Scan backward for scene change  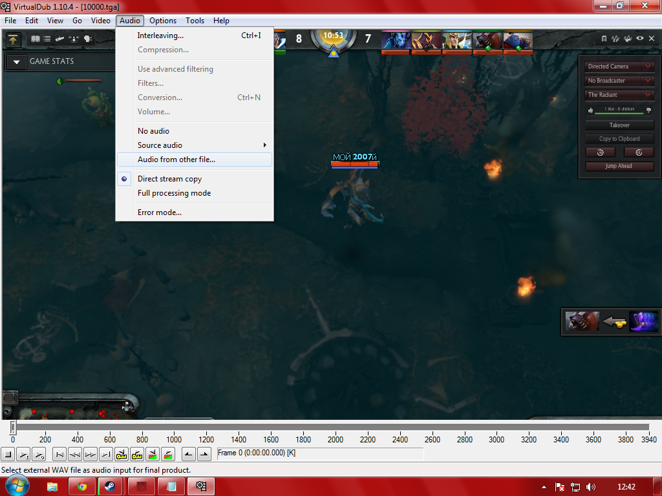(153, 454)
